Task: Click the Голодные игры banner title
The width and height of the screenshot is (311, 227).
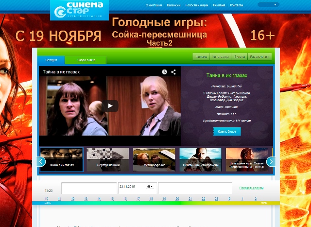Action: coord(159,22)
